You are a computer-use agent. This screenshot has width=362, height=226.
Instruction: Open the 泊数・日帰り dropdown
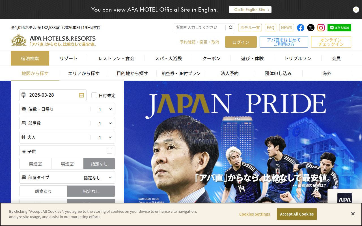point(67,109)
